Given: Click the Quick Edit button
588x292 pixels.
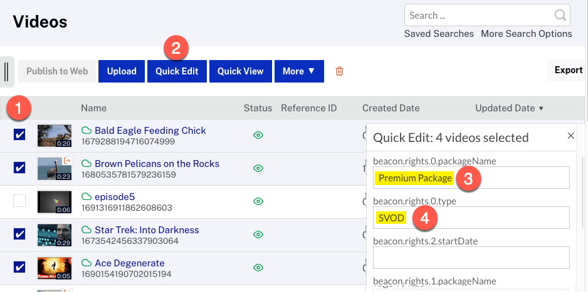Looking at the screenshot, I should (x=177, y=71).
